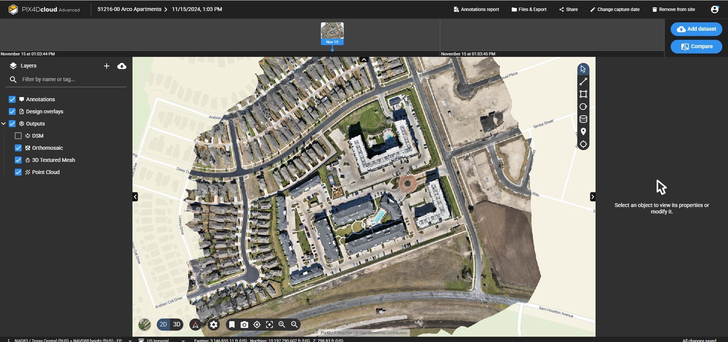Click the vertical datum icon in status bar

tap(8, 340)
